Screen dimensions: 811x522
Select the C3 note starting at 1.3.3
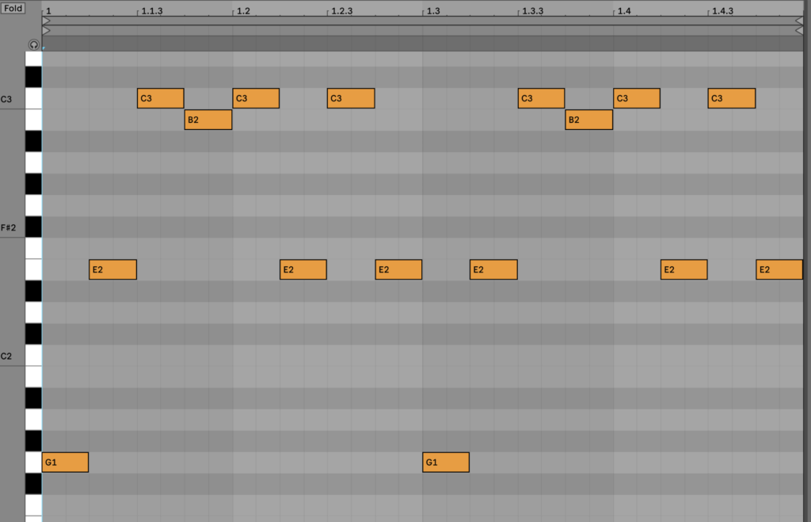tap(541, 98)
